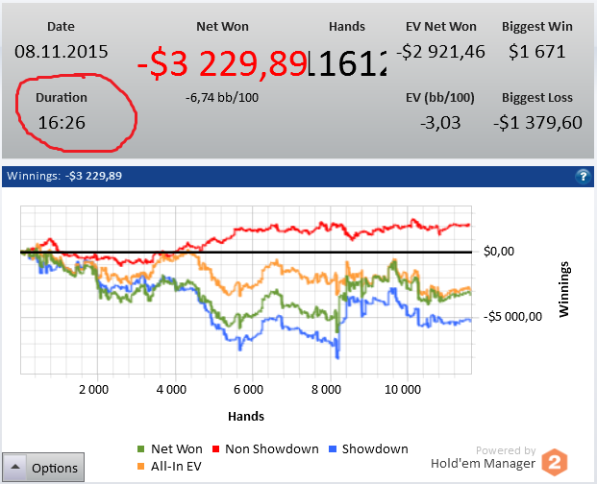Click the 6 000 hands axis tick label
The height and width of the screenshot is (484, 597).
click(x=248, y=389)
